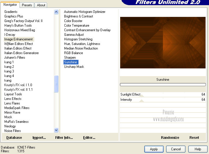The image size is (209, 154).
Task: Choose Automatic Histogram Optimizer filter
Action: coord(85,12)
